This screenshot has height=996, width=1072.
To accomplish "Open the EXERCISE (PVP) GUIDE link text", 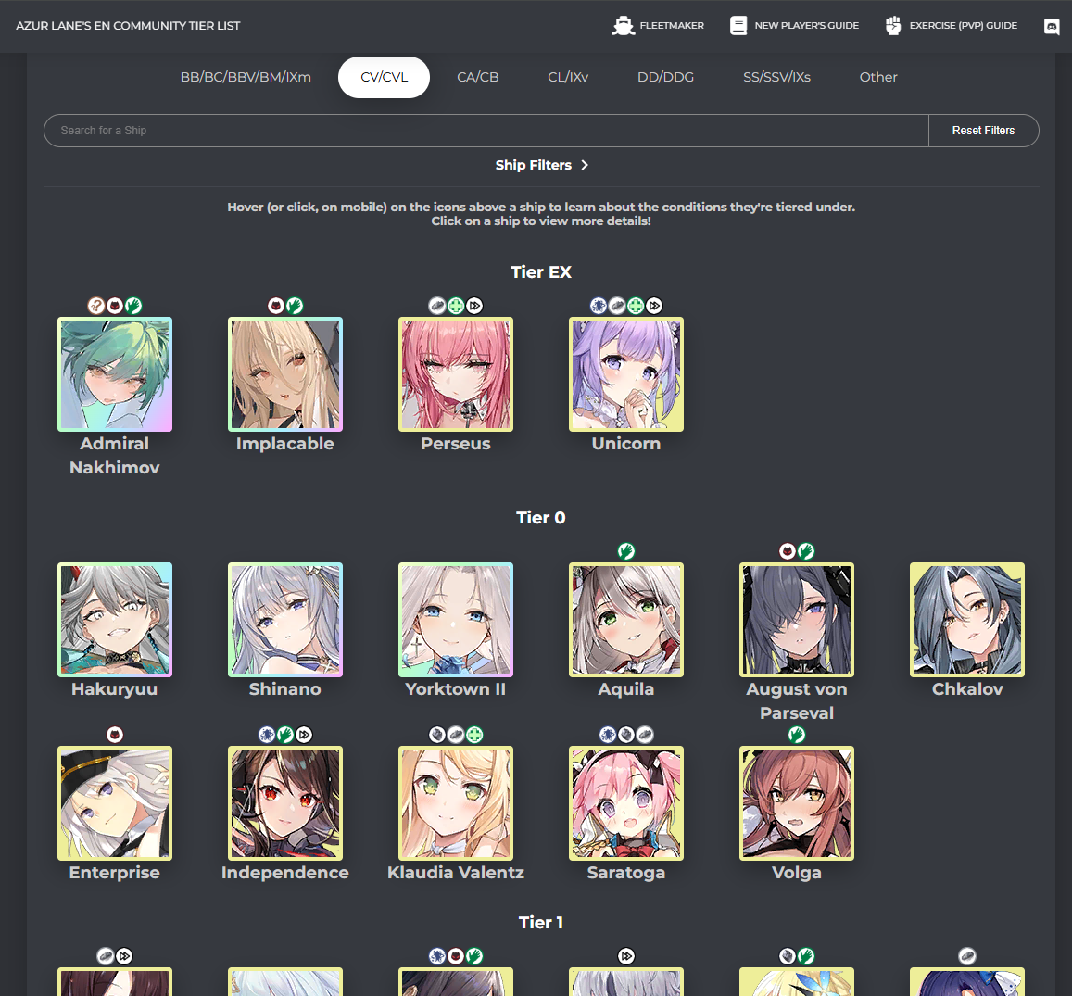I will [964, 25].
